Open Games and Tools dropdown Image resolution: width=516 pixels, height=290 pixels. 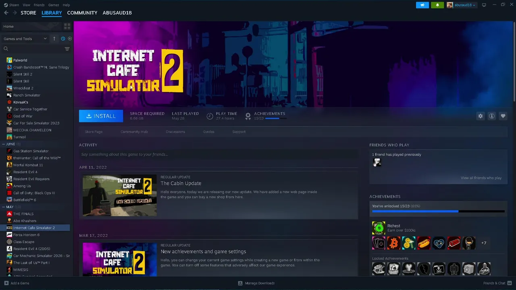[25, 39]
